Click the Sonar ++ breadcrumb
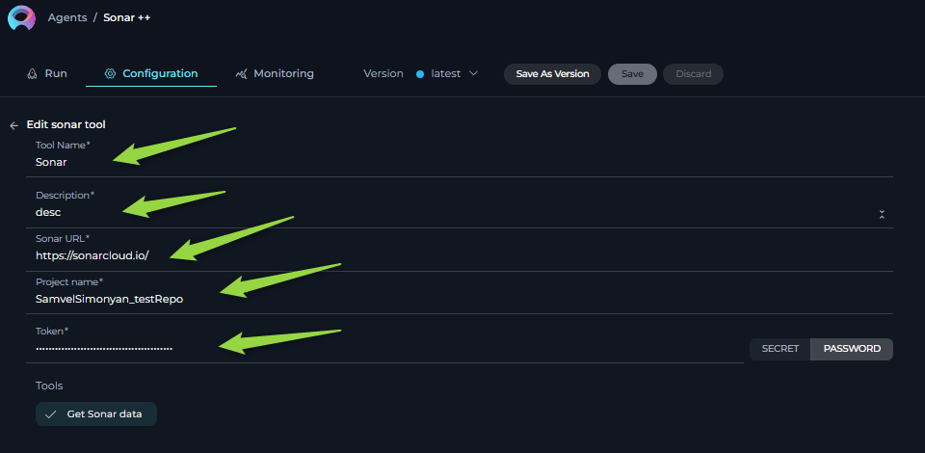Screen dimensions: 925x453 pos(127,17)
